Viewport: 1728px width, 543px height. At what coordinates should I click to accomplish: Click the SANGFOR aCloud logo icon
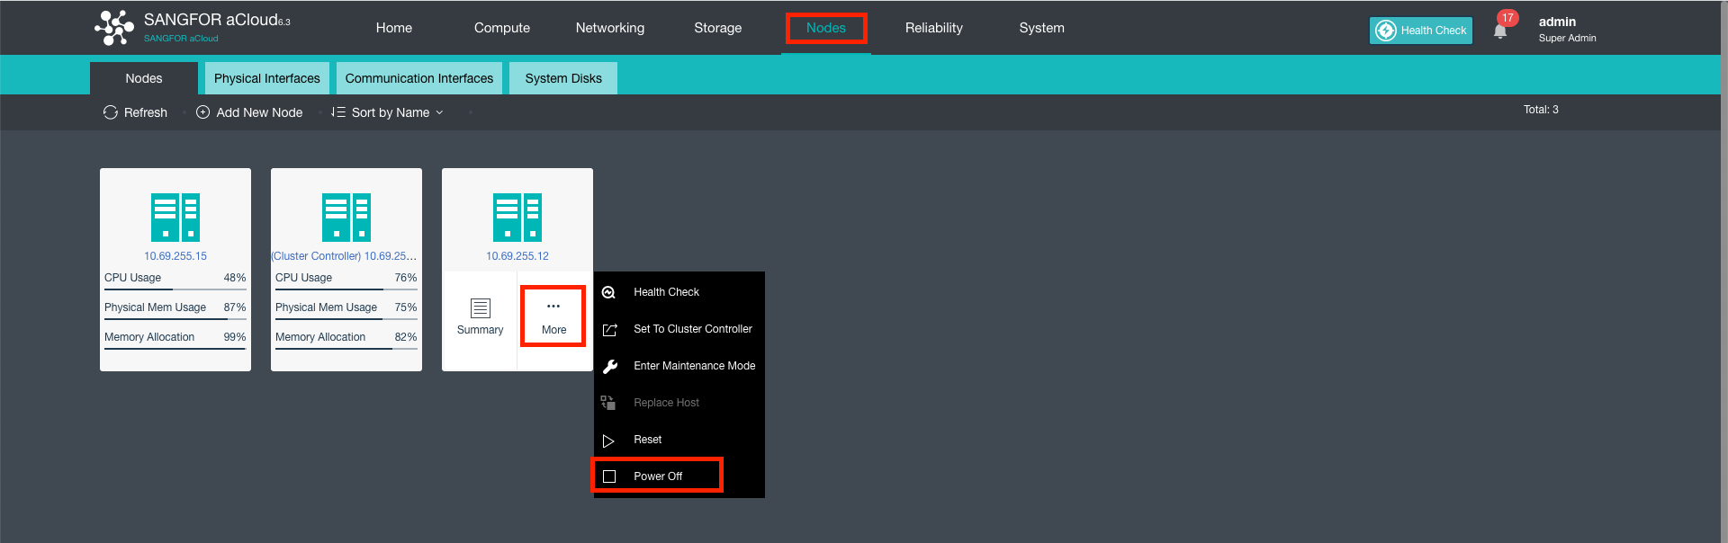tap(114, 28)
